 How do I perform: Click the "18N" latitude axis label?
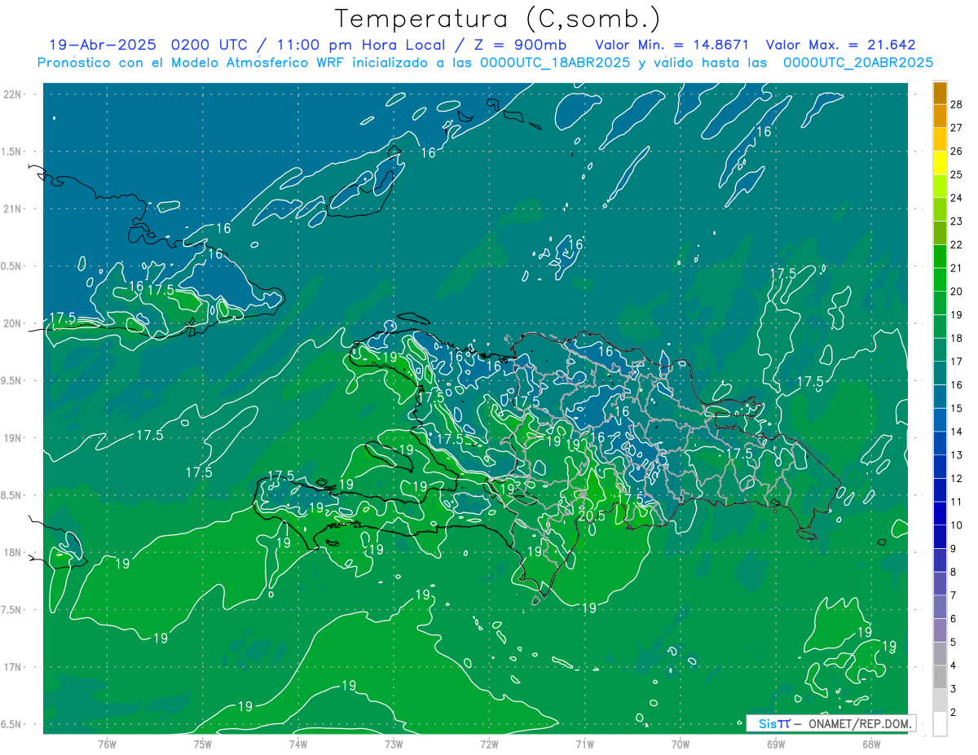(x=14, y=552)
